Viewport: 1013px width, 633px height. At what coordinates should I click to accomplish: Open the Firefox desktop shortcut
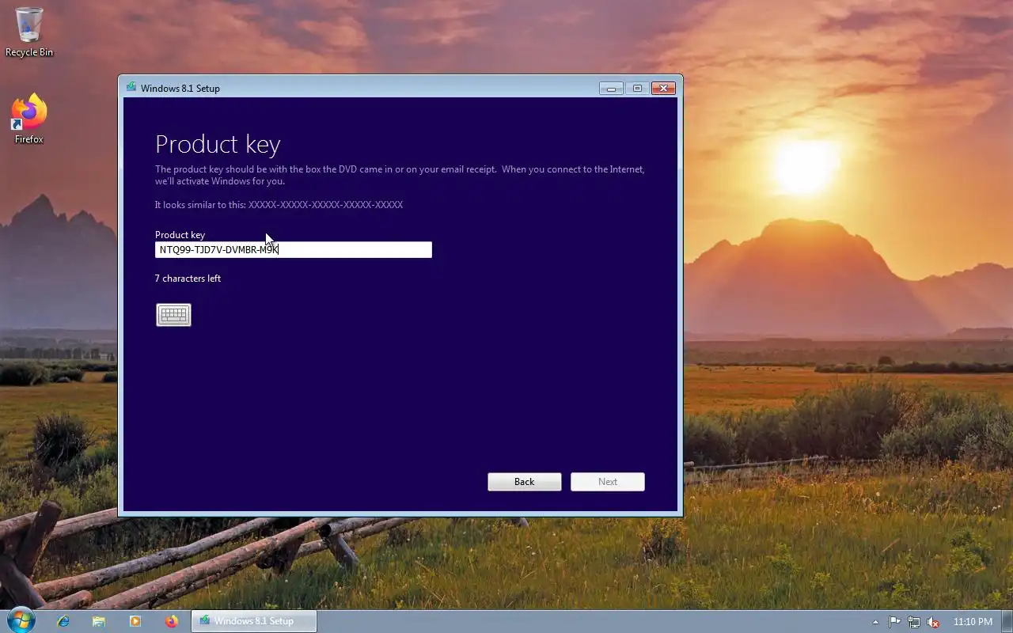pos(29,119)
